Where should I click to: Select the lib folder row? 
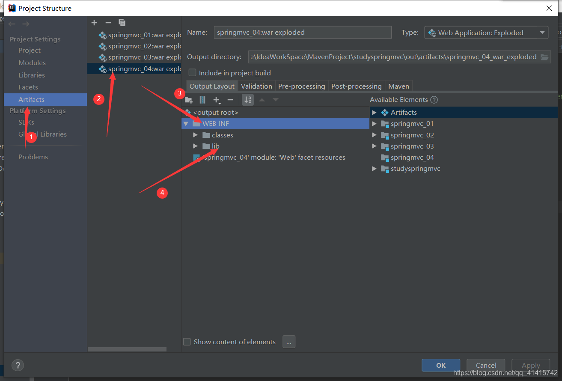(275, 146)
